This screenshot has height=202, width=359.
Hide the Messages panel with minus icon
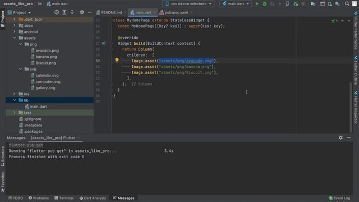[x=349, y=137]
